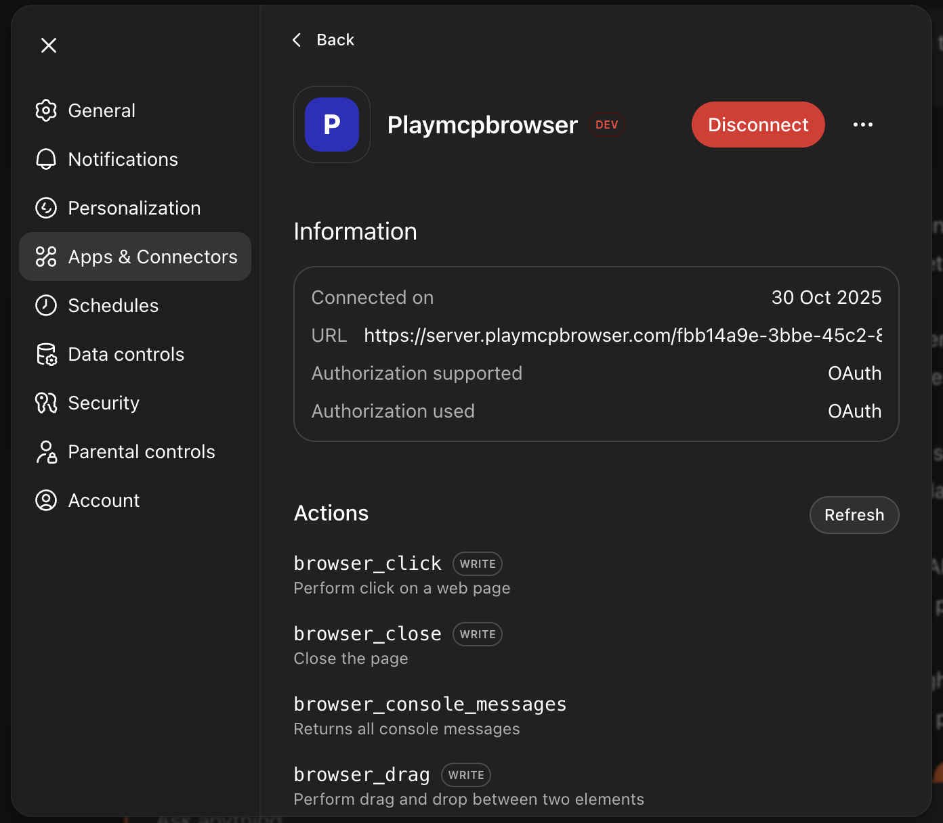Image resolution: width=943 pixels, height=823 pixels.
Task: Refresh the Actions list
Action: click(x=854, y=515)
